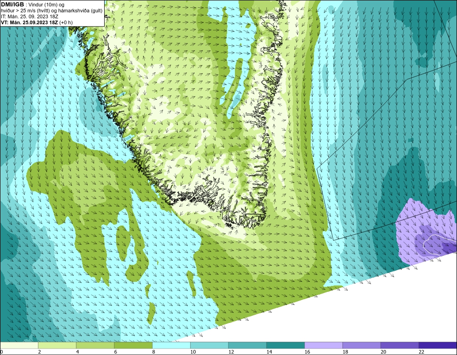The width and height of the screenshot is (457, 355).
Task: Click the legend label '8'
Action: pos(154,352)
